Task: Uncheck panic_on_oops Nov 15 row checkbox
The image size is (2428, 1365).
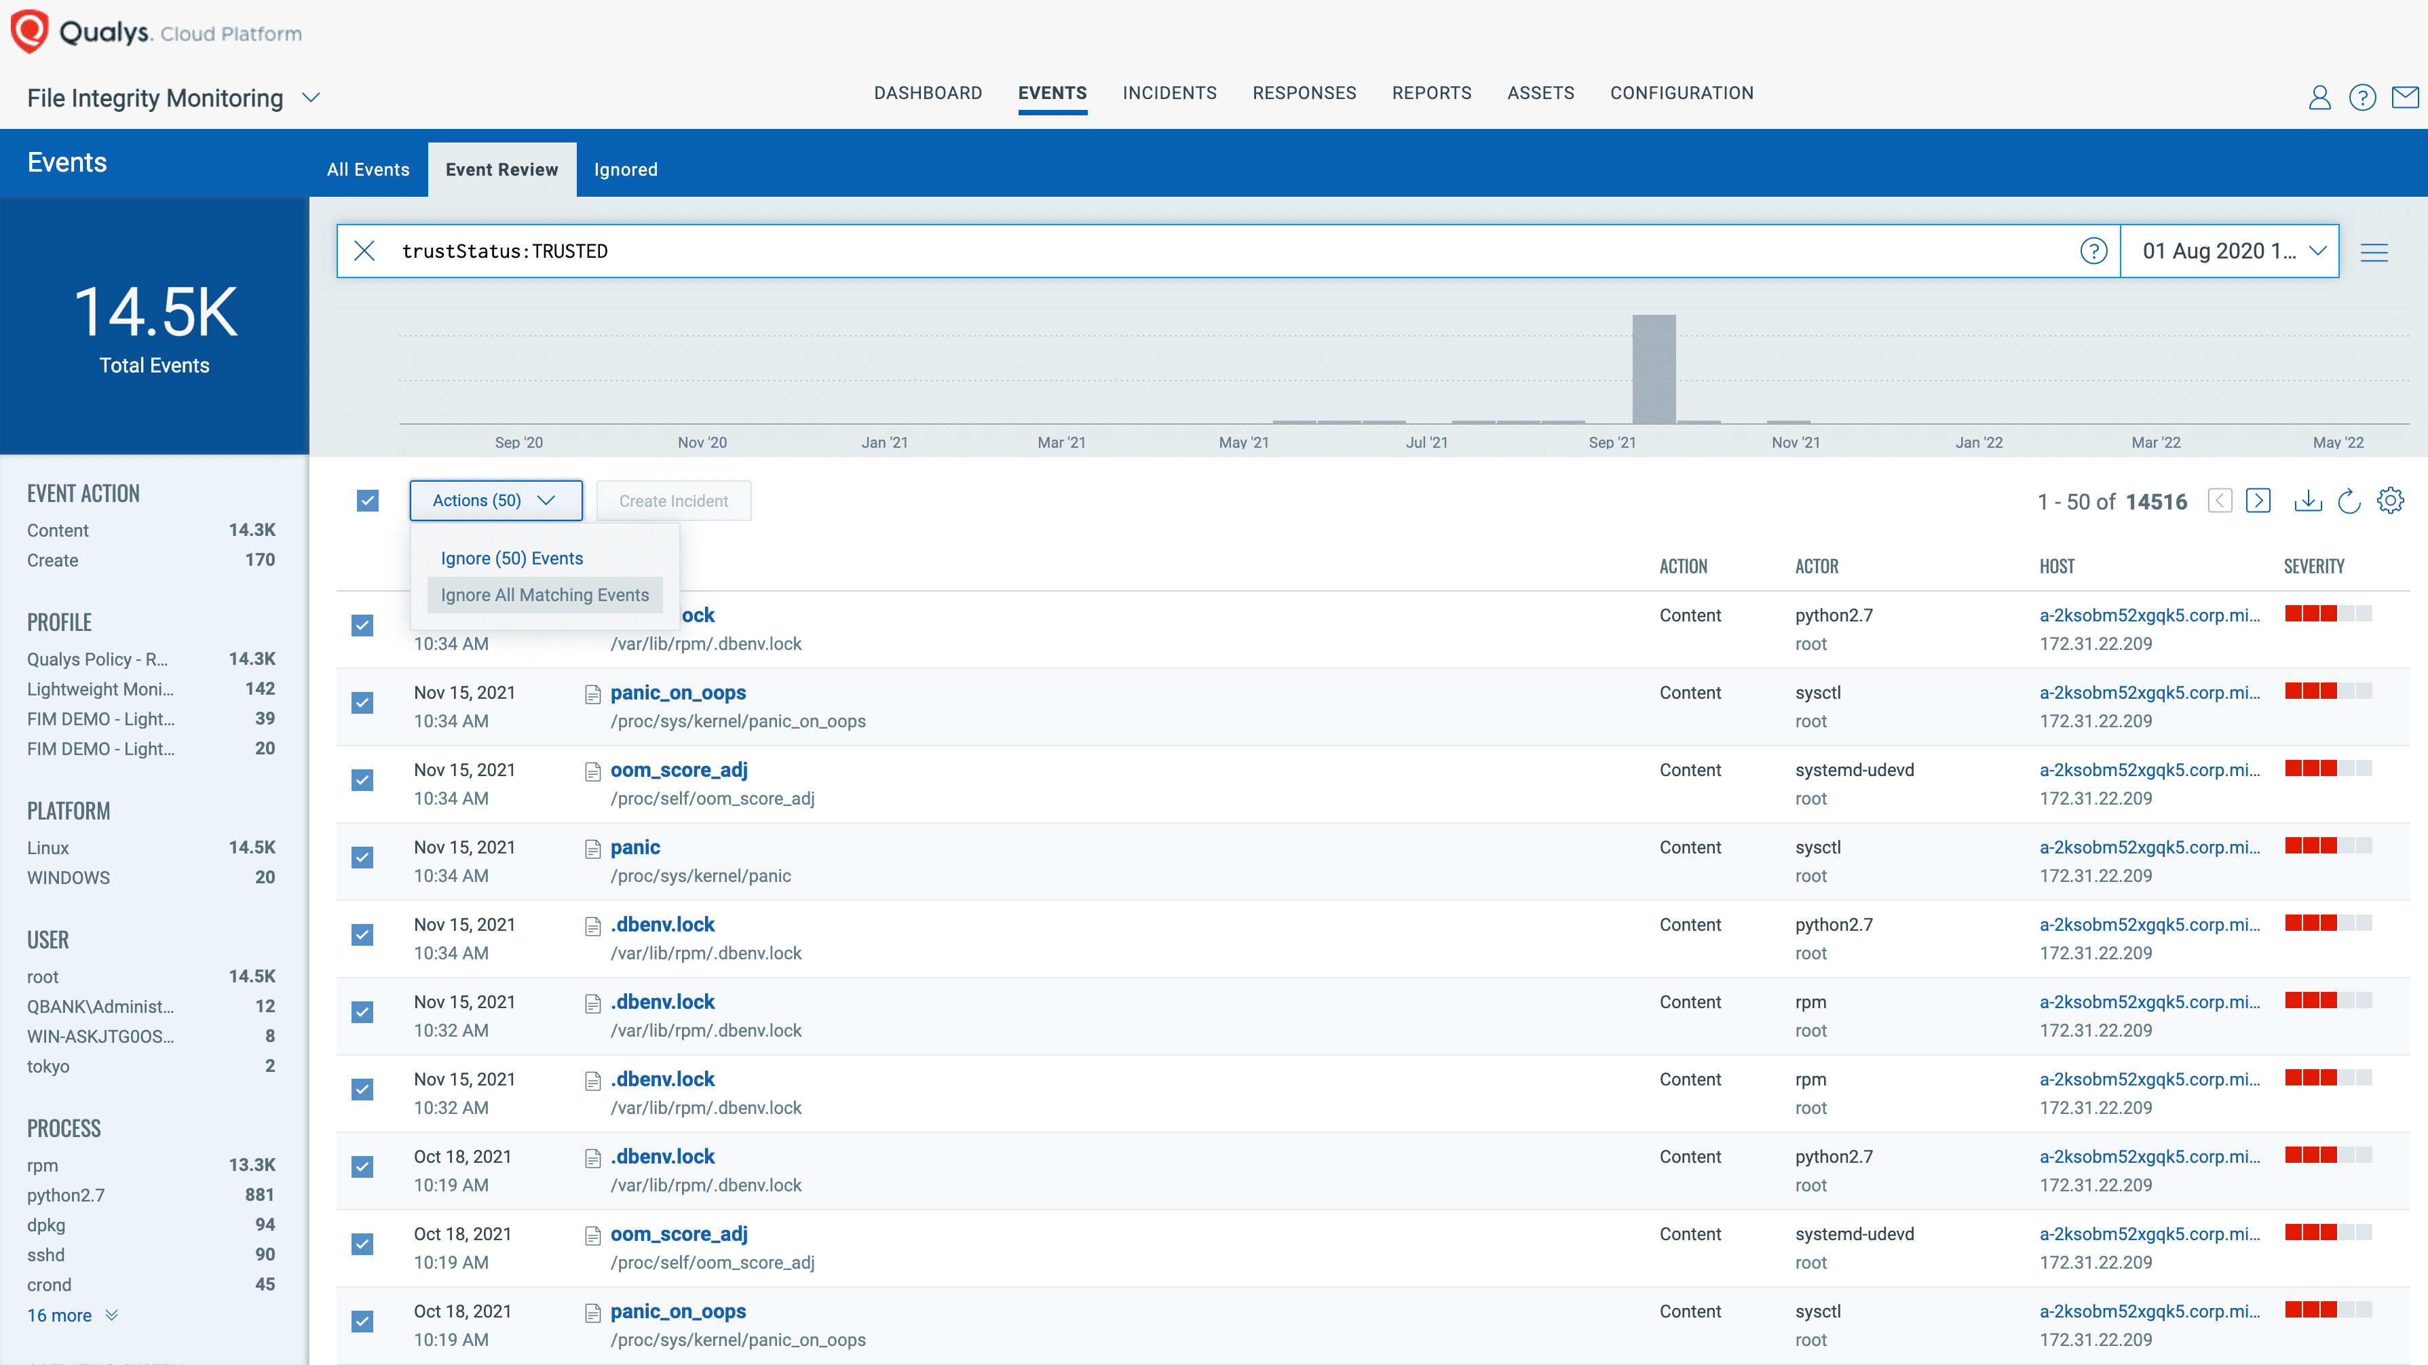Action: (362, 703)
